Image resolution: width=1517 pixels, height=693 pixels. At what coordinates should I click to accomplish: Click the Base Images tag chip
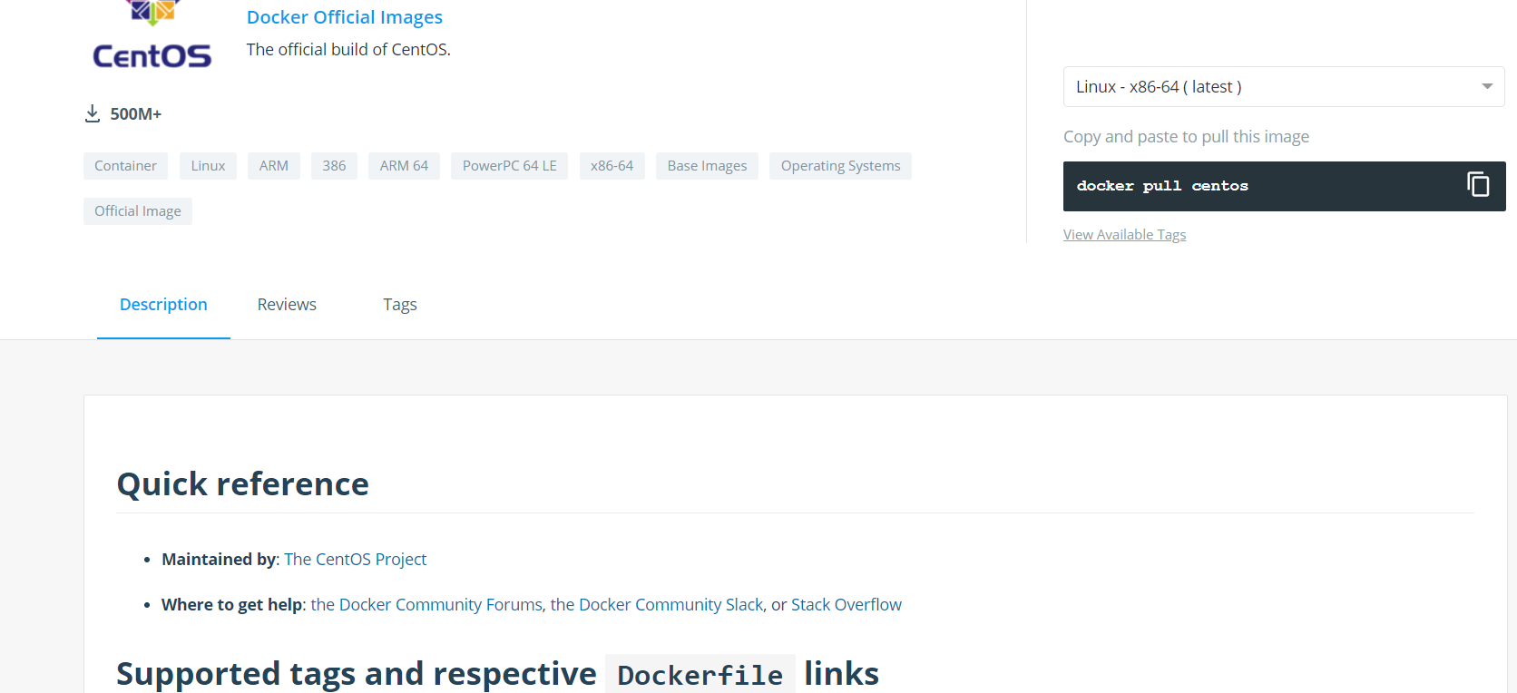(707, 166)
